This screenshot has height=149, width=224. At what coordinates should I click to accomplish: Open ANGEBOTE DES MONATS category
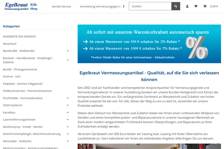coord(19,37)
